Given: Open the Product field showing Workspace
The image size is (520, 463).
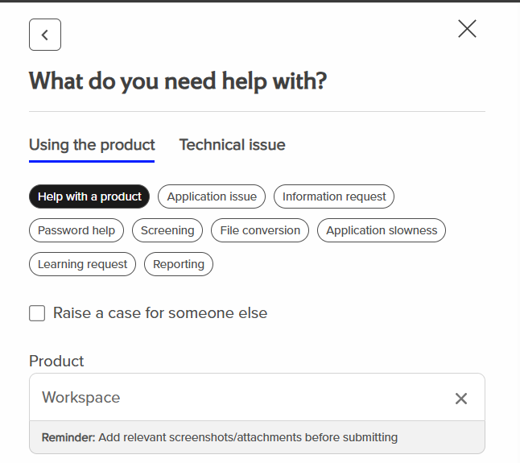Looking at the screenshot, I should (241, 398).
